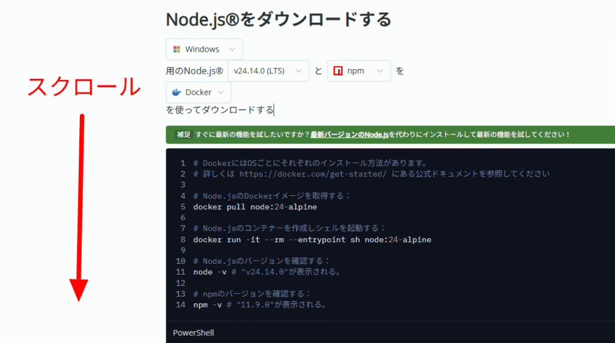615x343 pixels.
Task: Click the chevron arrow on the Docker selector
Action: (x=221, y=93)
